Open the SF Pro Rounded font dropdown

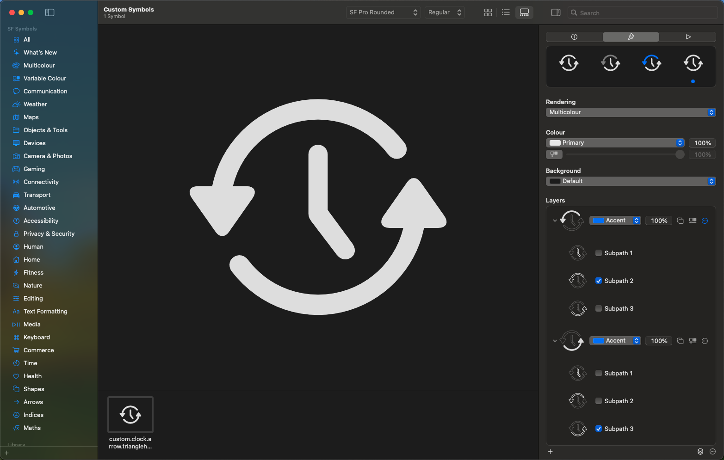pyautogui.click(x=383, y=12)
